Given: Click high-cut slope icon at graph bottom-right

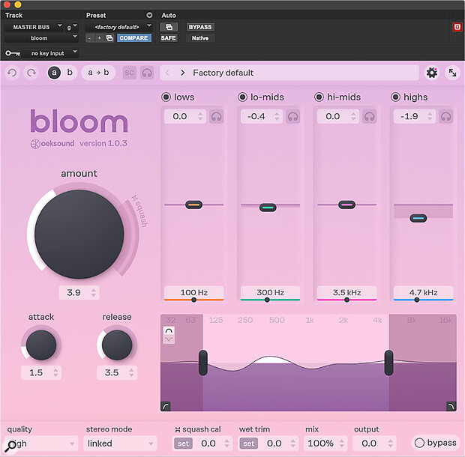Looking at the screenshot, I should point(451,406).
